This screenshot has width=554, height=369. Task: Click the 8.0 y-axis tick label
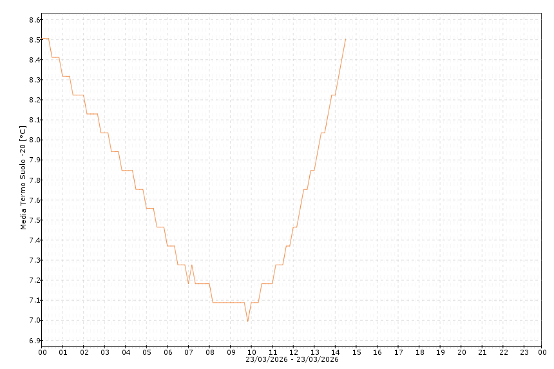[35, 140]
